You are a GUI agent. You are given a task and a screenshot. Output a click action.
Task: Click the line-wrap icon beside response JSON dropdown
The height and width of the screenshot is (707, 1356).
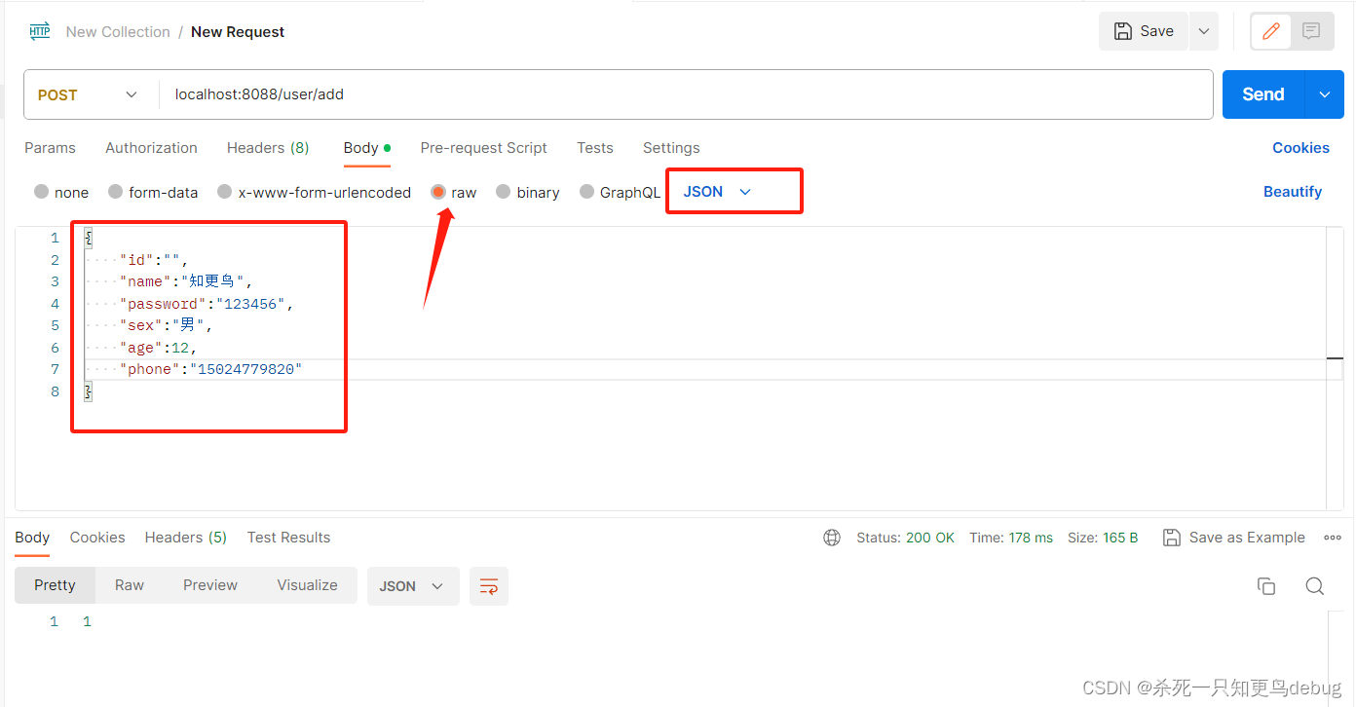(x=488, y=585)
